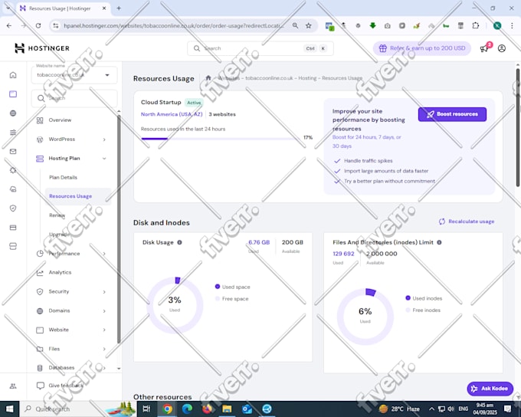Focus the top Search field
The height and width of the screenshot is (417, 521).
click(260, 48)
